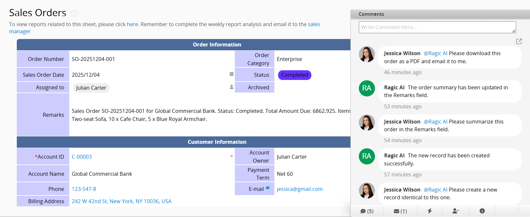Follow the 'here' reports link
This screenshot has height=217, width=530.
132,24
